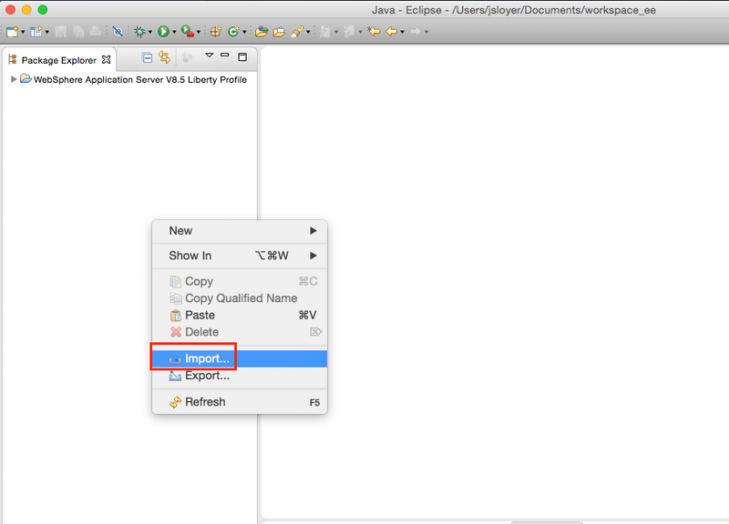Click the New Java Class icon
The image size is (729, 524).
click(233, 32)
